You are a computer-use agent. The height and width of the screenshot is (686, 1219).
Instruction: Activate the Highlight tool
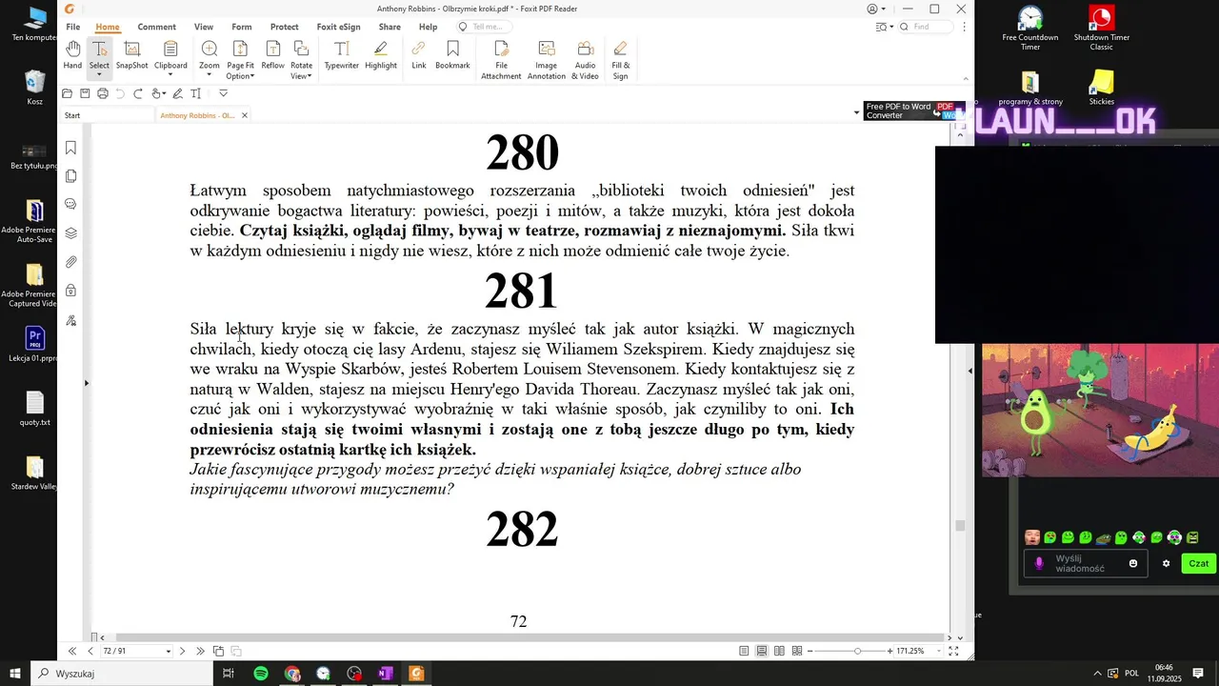(x=381, y=55)
